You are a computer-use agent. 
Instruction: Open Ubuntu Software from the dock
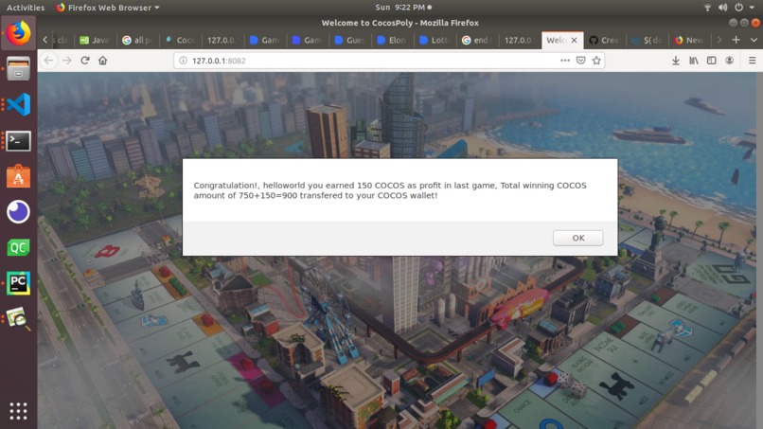point(19,176)
